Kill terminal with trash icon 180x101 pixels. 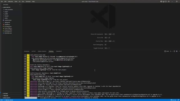tap(177, 51)
